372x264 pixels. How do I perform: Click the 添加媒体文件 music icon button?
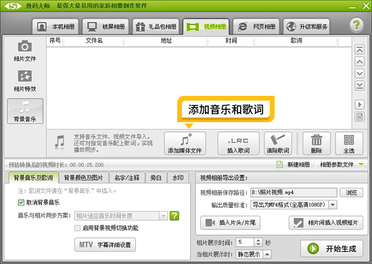[185, 144]
